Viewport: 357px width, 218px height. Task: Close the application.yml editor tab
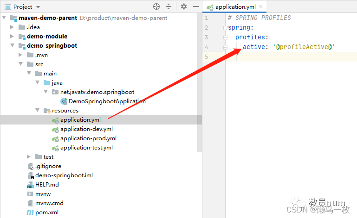pyautogui.click(x=261, y=6)
